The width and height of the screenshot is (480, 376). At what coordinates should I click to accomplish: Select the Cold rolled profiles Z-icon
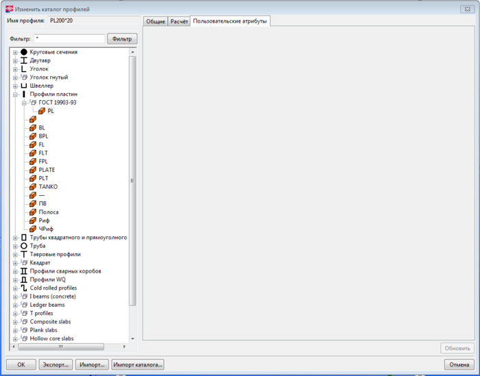coord(24,288)
